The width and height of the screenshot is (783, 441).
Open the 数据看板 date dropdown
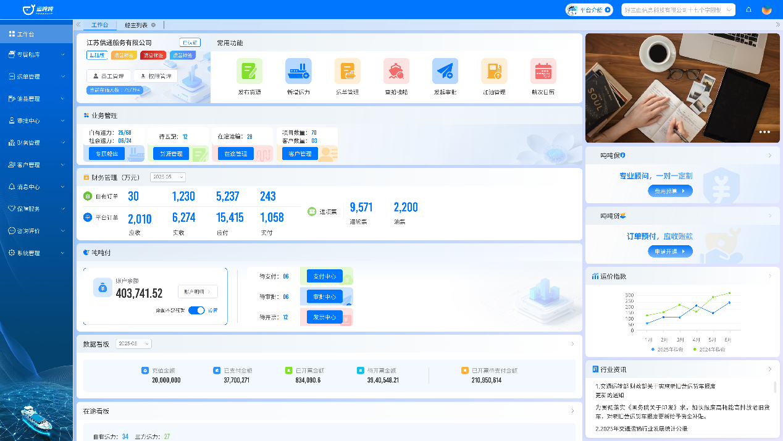click(133, 343)
